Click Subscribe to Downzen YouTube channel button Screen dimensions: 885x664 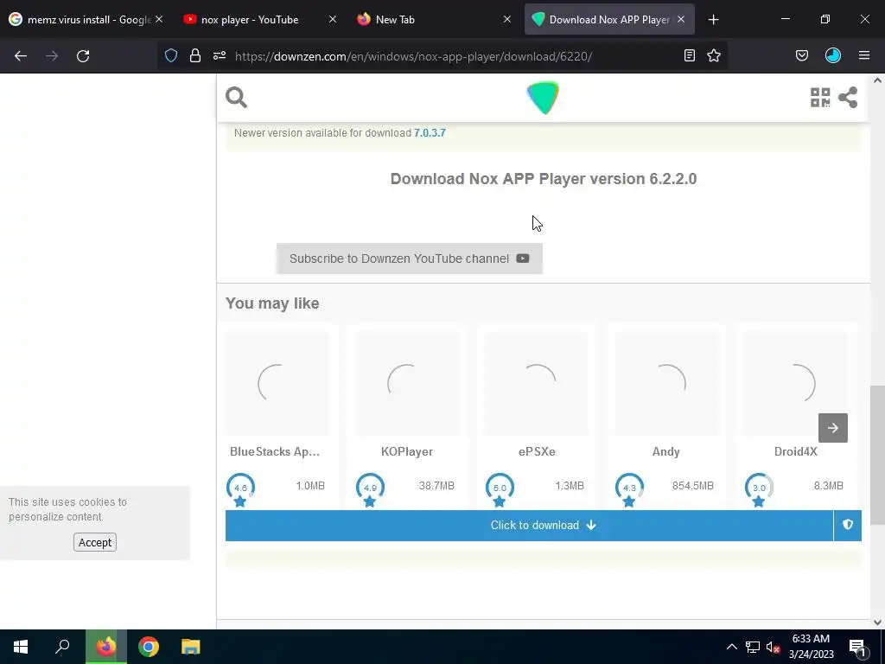click(409, 259)
